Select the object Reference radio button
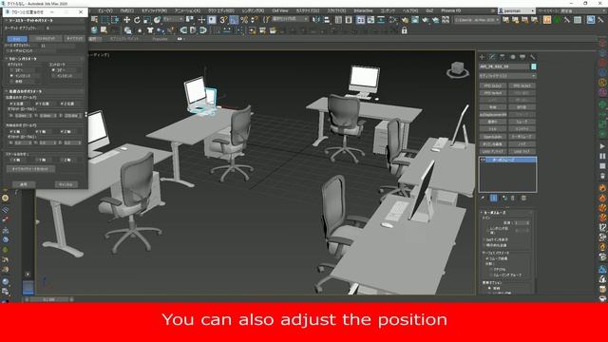Screen dimensions: 608x342 pos(11,82)
